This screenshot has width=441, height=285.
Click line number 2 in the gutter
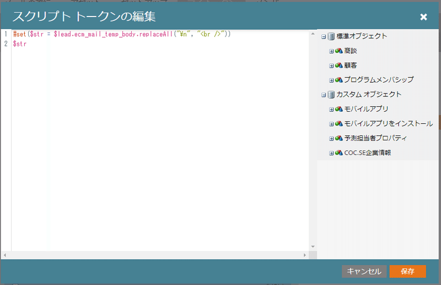pos(6,44)
